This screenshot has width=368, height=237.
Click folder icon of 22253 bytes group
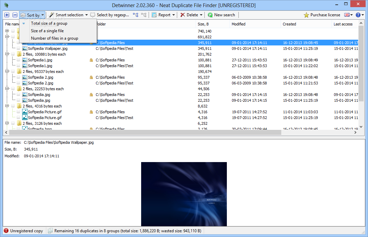pos(19,89)
